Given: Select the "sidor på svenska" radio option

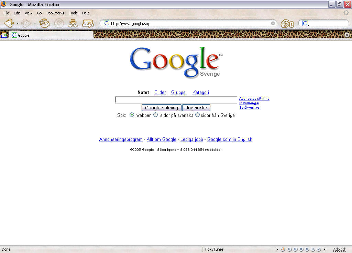Looking at the screenshot, I should (x=156, y=115).
